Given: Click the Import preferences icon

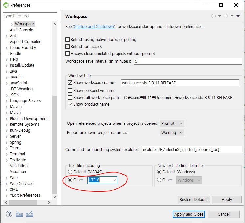Looking at the screenshot, I should 19,214.
